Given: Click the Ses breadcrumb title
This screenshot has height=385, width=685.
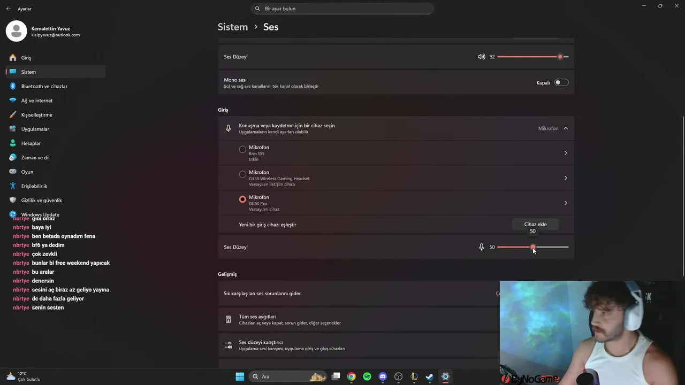Looking at the screenshot, I should pyautogui.click(x=271, y=27).
